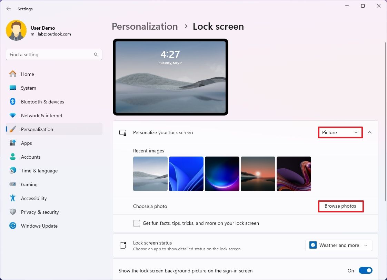Select Personalization in the sidebar
This screenshot has height=280, width=387.
pyautogui.click(x=37, y=129)
